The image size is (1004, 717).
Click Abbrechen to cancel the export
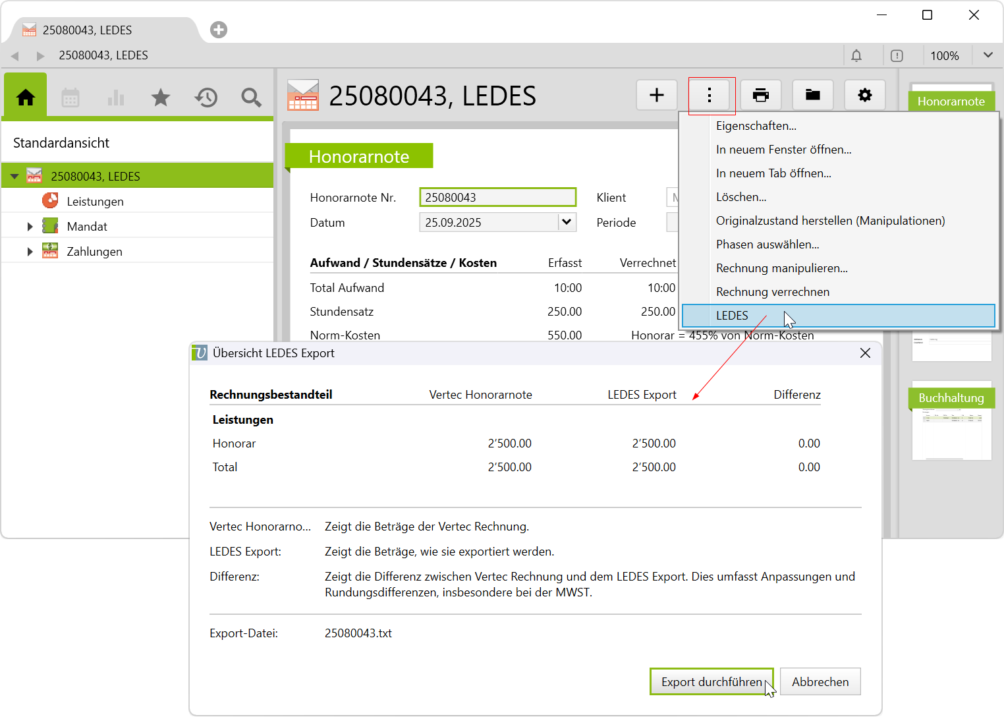(x=820, y=681)
